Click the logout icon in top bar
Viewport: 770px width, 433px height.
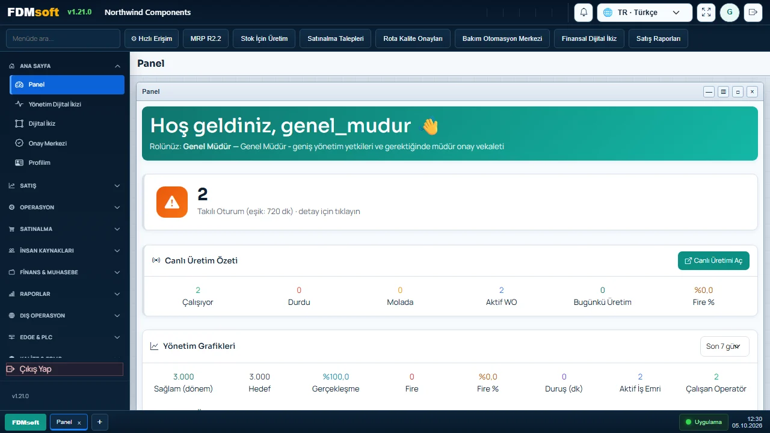(x=753, y=12)
